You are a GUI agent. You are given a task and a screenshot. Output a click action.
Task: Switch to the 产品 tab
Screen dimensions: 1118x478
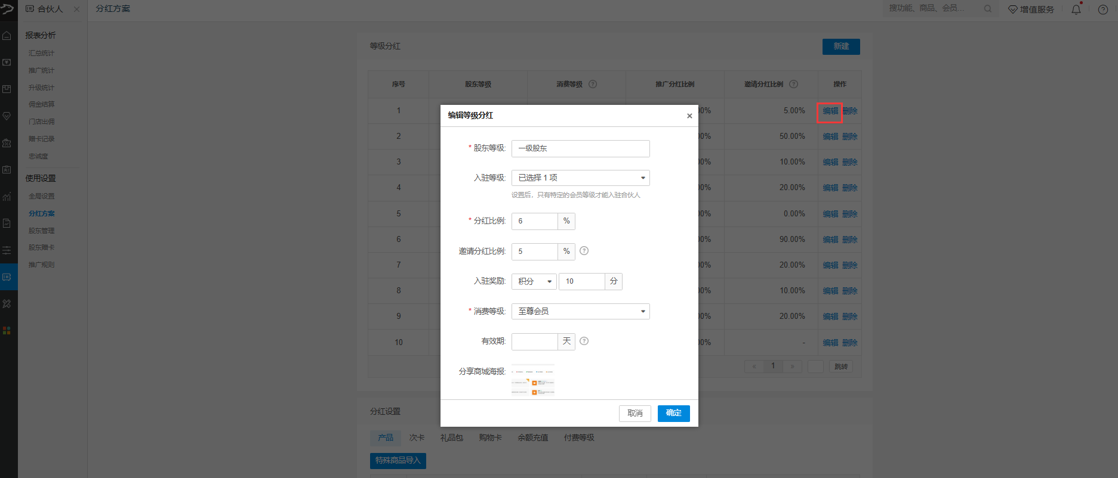click(x=386, y=438)
